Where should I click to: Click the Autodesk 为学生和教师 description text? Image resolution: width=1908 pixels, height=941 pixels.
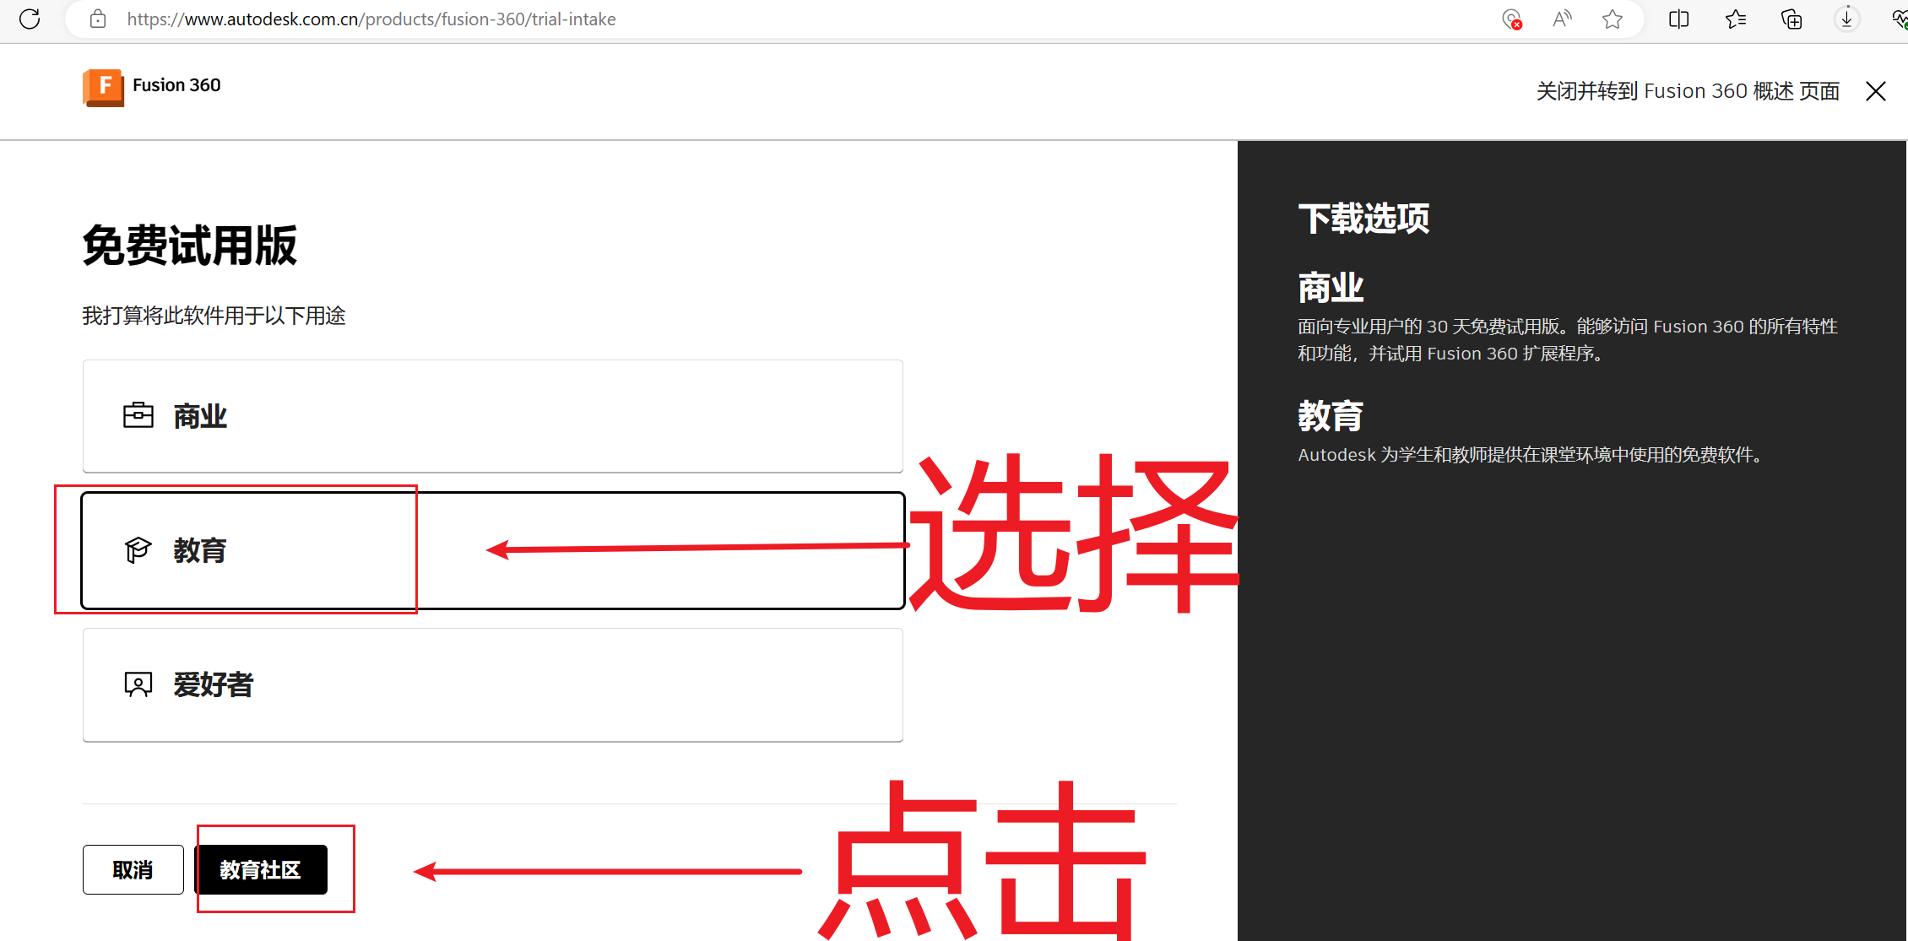[1531, 455]
